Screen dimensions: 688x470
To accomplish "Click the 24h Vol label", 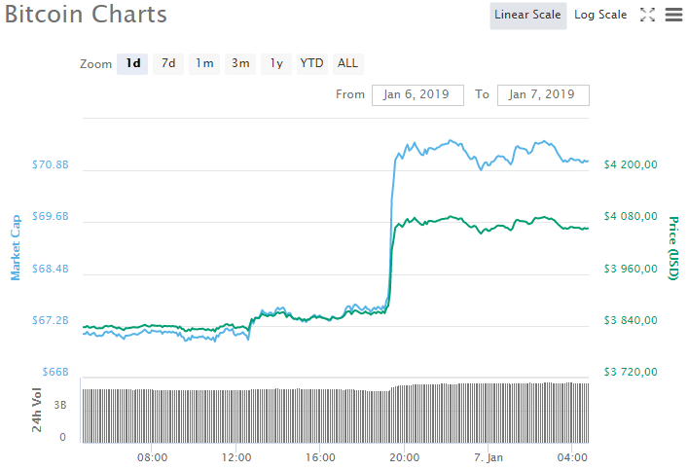I will (37, 410).
